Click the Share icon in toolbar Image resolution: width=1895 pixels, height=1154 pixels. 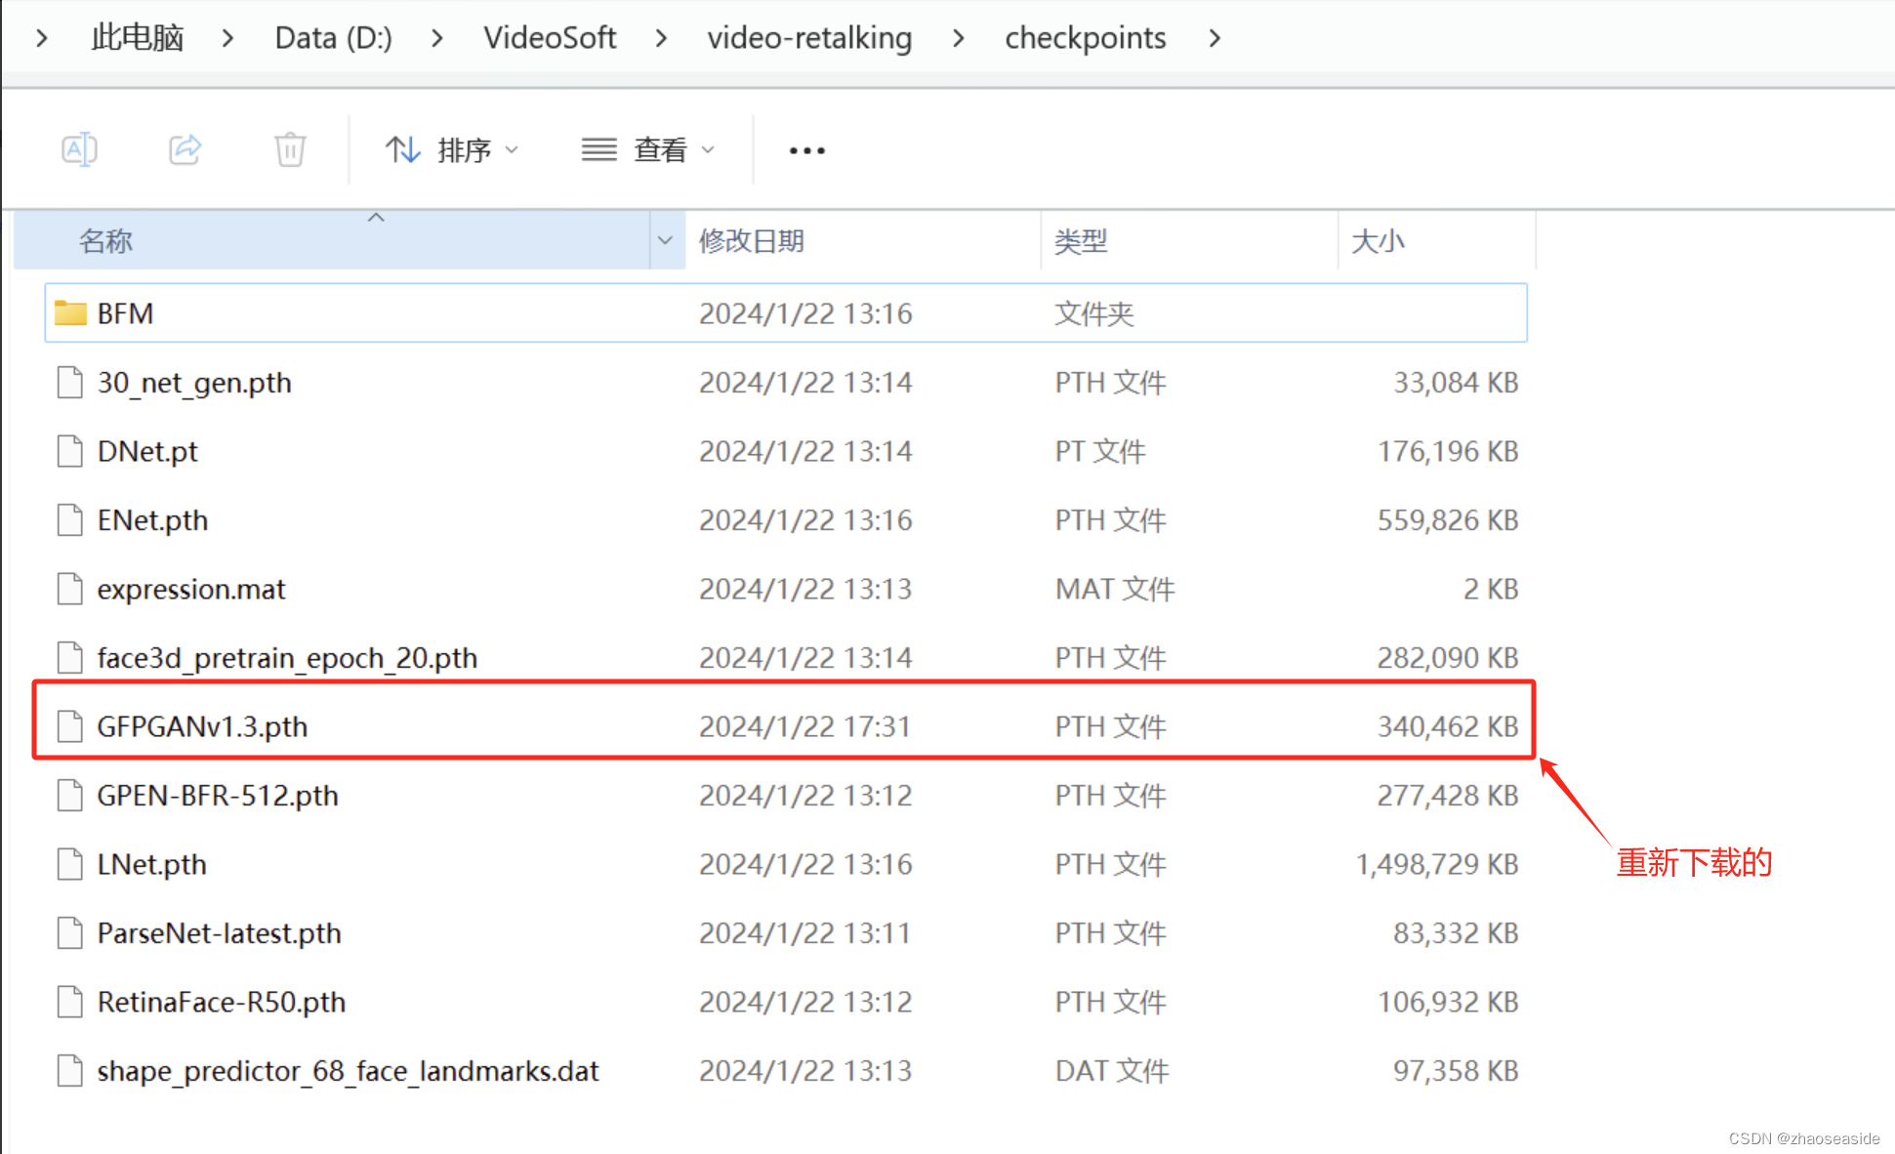point(185,149)
